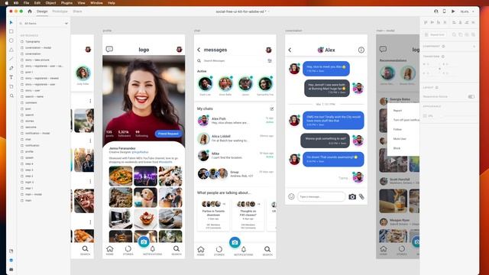
Task: Click the back arrow beside messages title
Action: [x=199, y=50]
